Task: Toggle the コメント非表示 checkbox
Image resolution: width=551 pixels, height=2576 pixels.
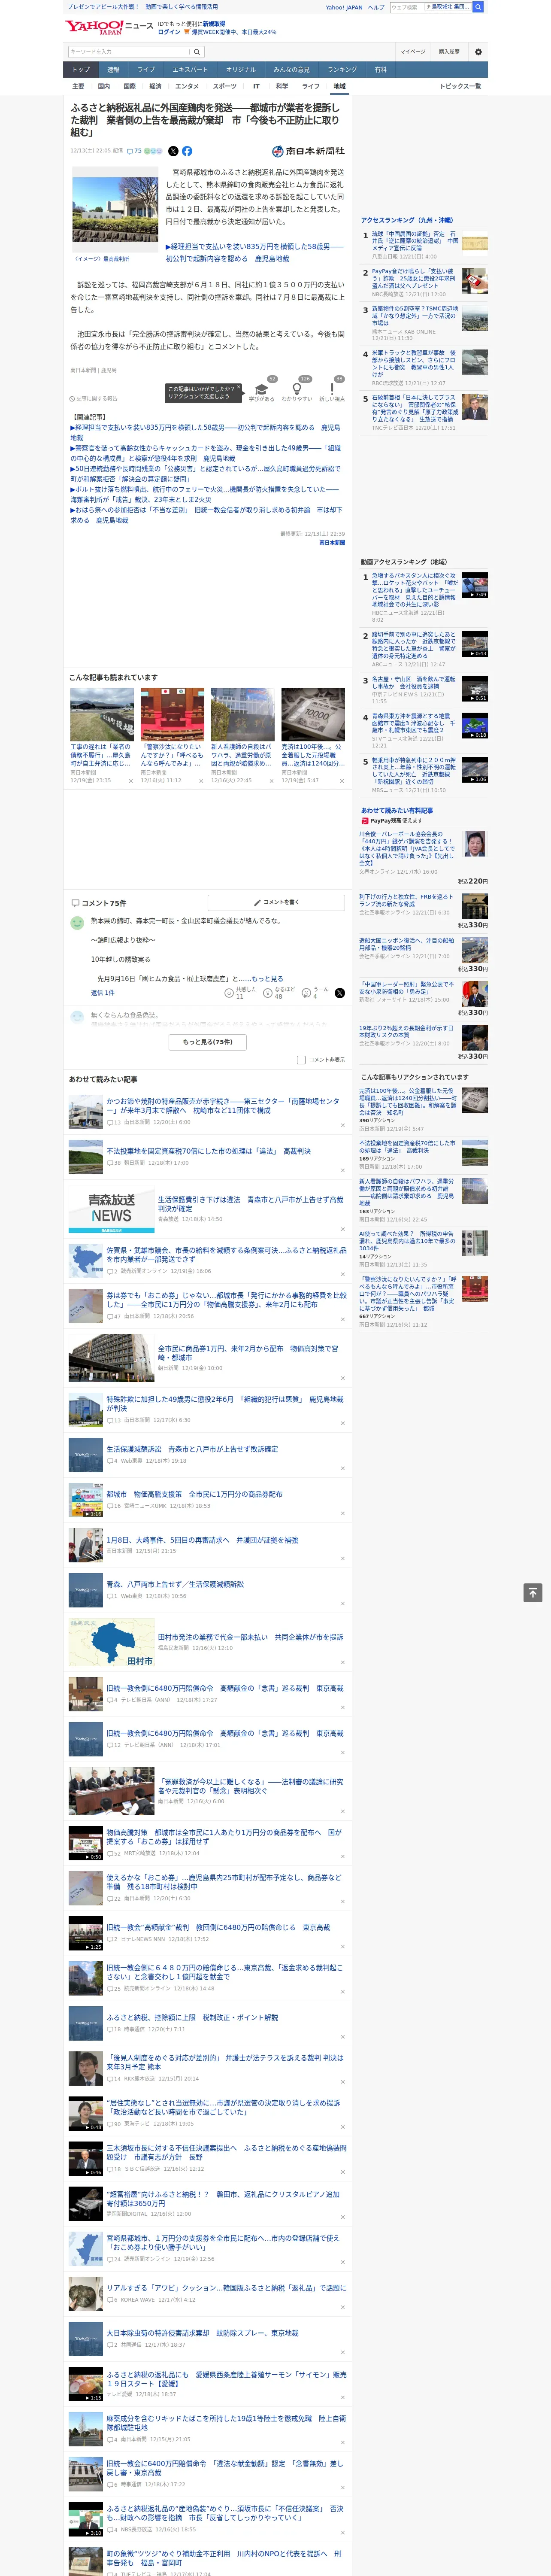Action: [301, 1060]
